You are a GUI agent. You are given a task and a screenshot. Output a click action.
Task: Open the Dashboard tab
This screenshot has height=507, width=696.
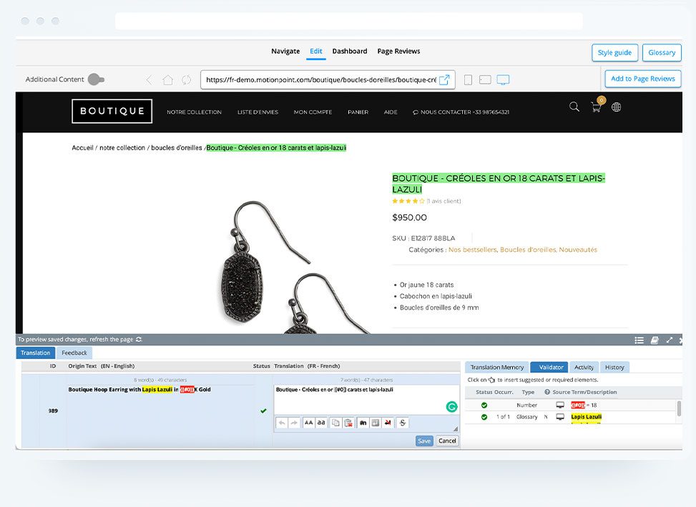[350, 51]
